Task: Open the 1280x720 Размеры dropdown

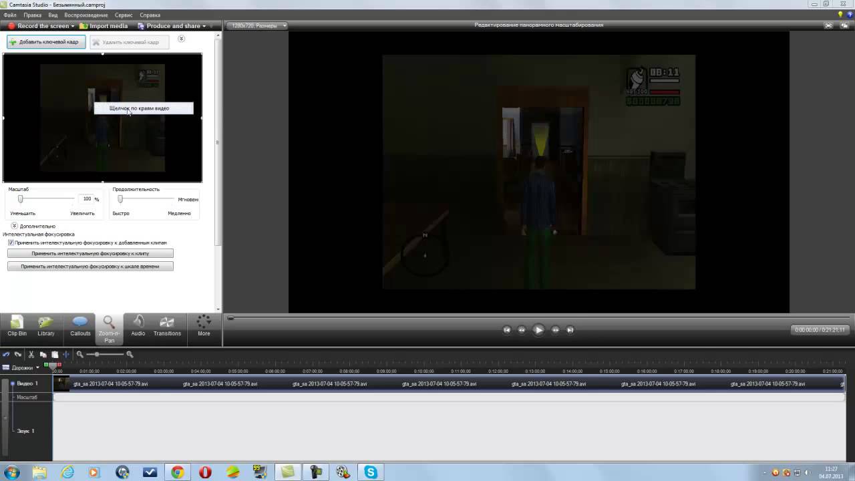Action: point(258,25)
